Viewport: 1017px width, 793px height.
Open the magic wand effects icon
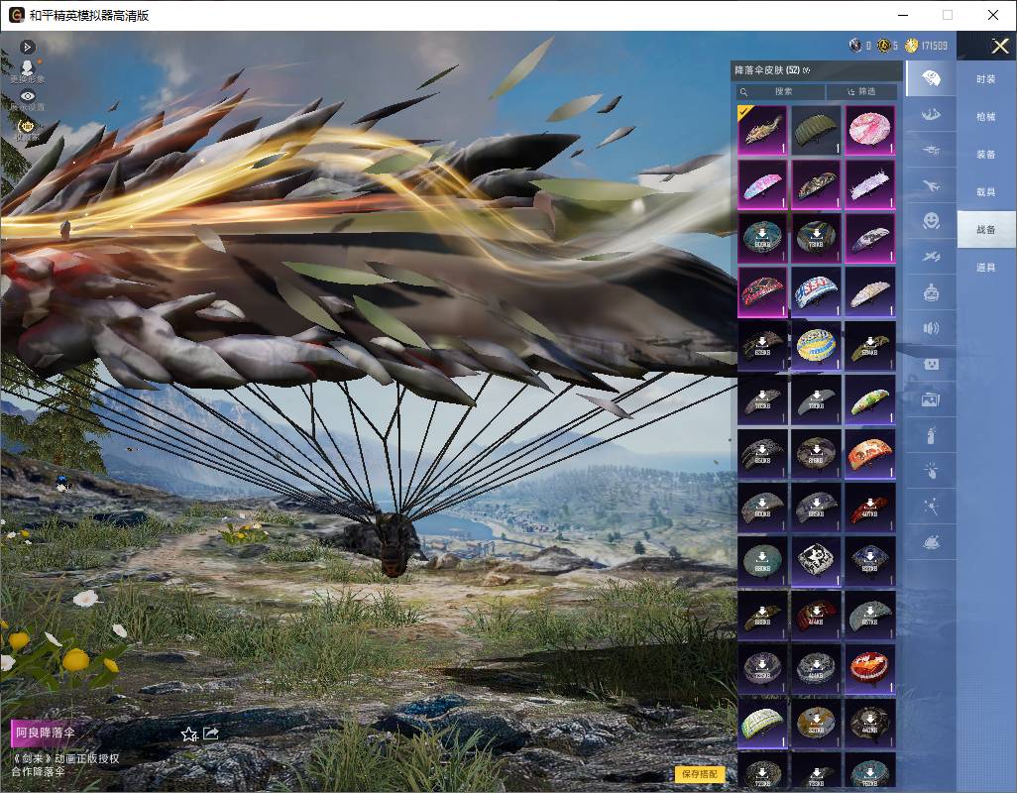click(x=931, y=507)
